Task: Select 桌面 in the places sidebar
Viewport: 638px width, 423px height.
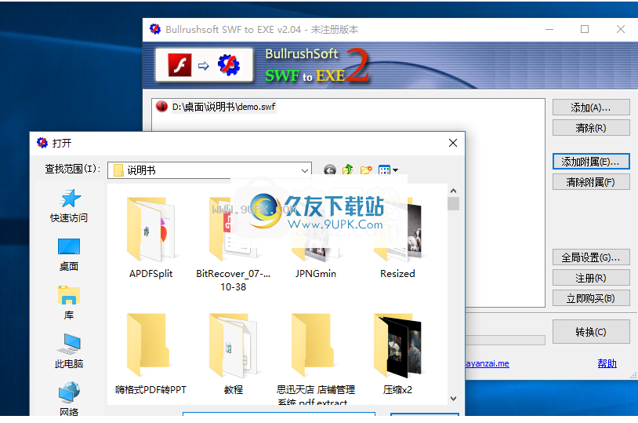Action: tap(69, 255)
